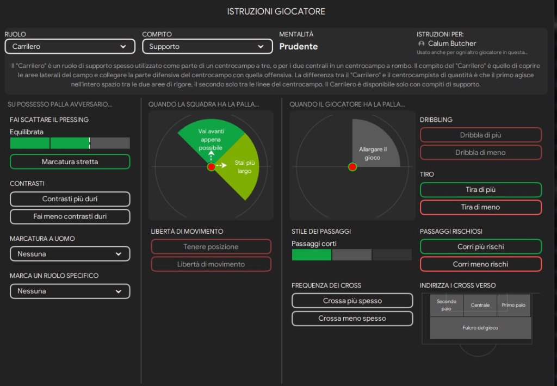
Task: Click the 'Contrasti più duri' button
Action: coord(70,199)
